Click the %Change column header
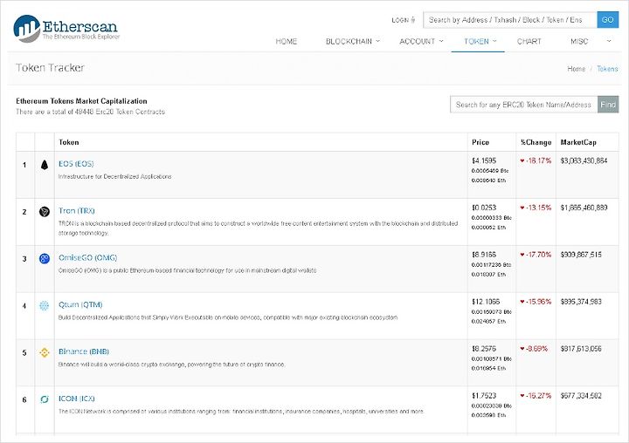The height and width of the screenshot is (443, 629). tap(536, 142)
